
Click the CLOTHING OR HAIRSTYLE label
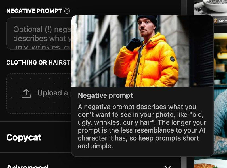(x=39, y=62)
